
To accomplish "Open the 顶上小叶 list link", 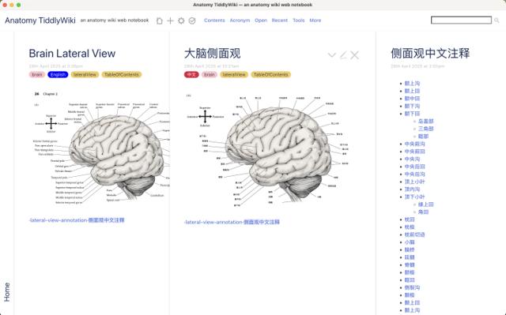I will [x=414, y=182].
